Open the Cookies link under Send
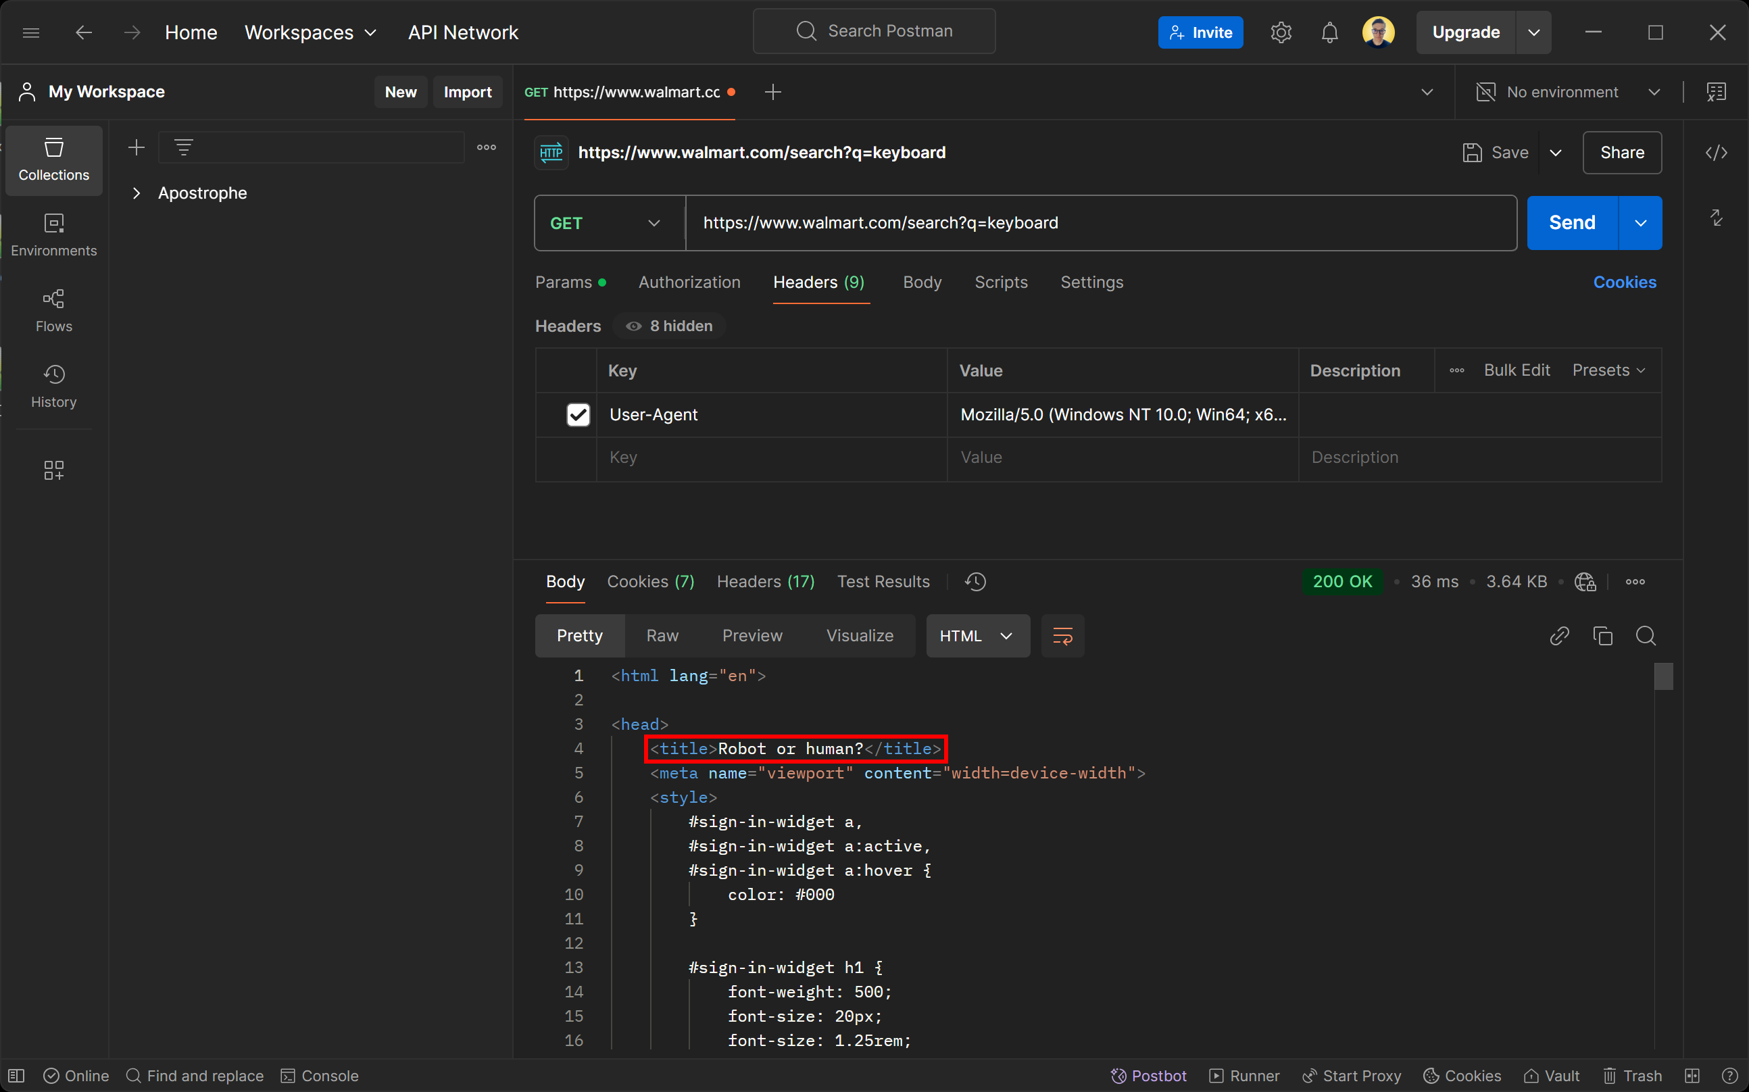The width and height of the screenshot is (1749, 1092). coord(1624,282)
